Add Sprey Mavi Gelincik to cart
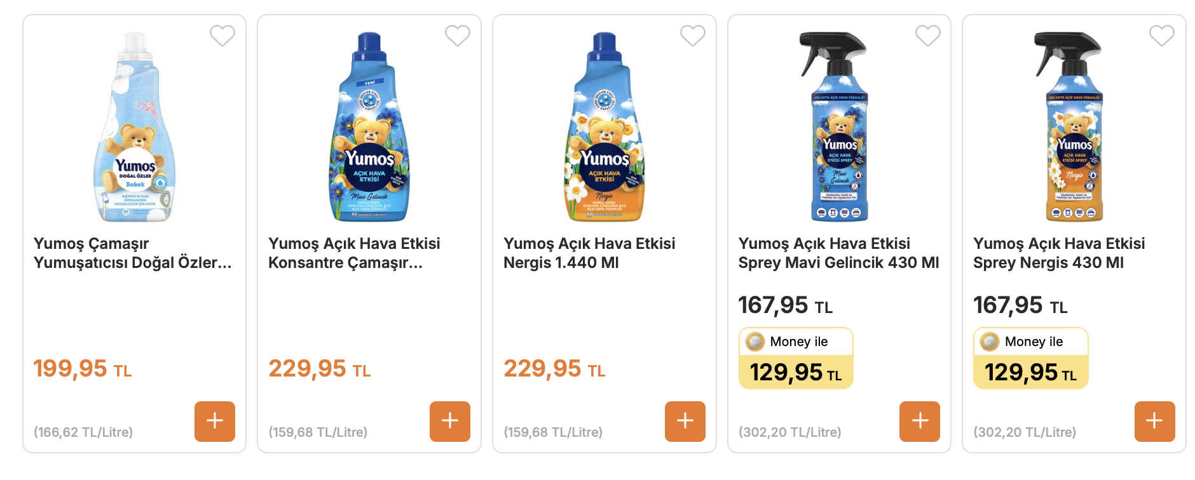 point(920,421)
